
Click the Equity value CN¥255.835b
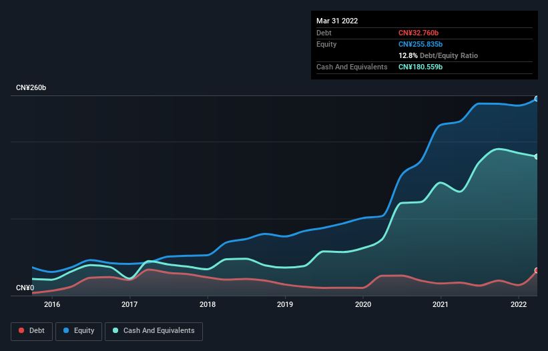coord(421,44)
